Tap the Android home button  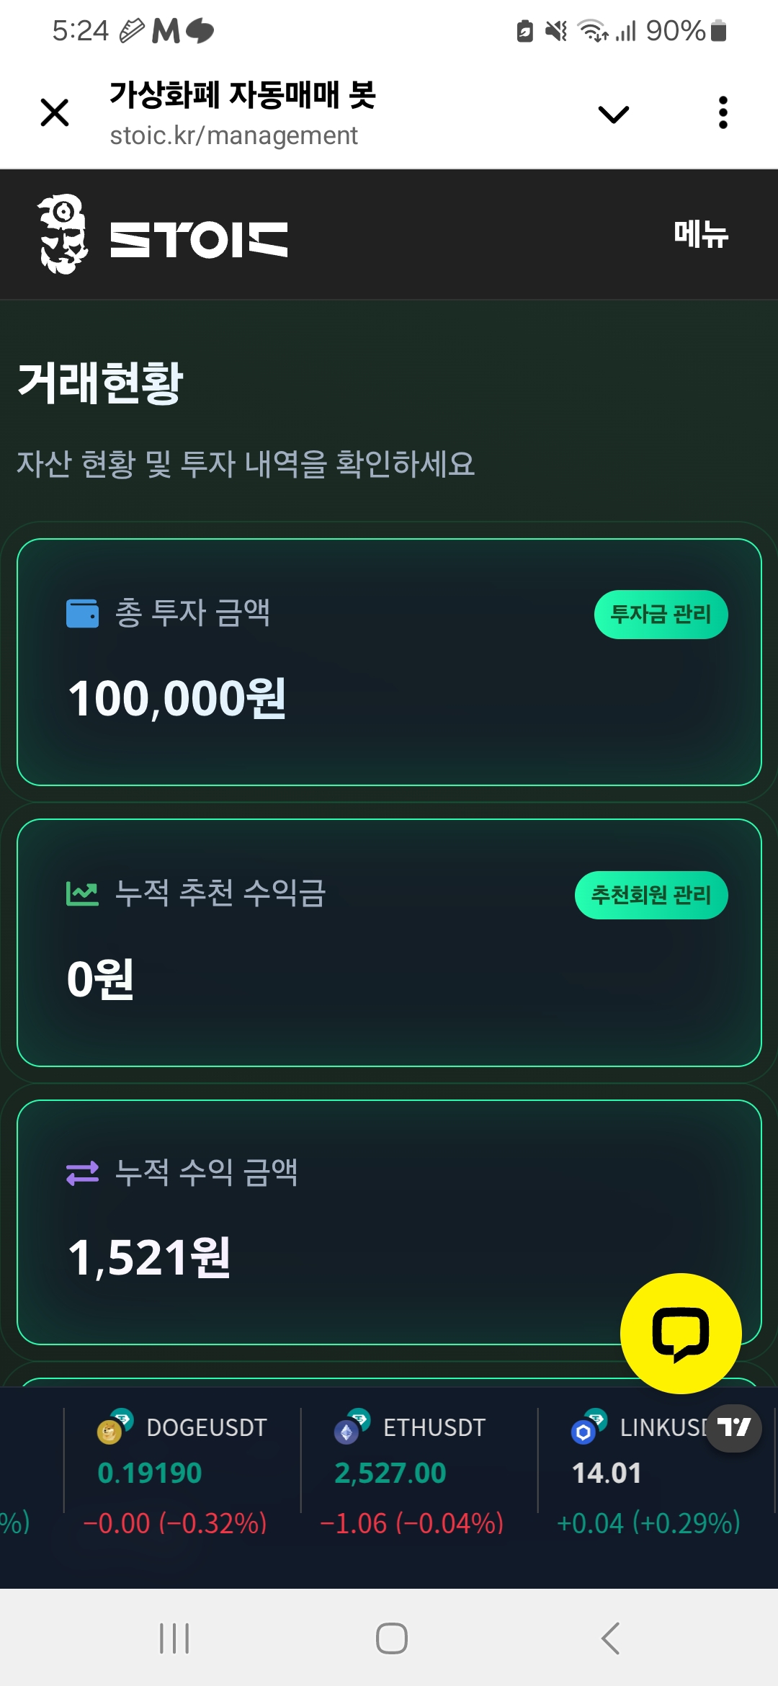pos(391,1638)
